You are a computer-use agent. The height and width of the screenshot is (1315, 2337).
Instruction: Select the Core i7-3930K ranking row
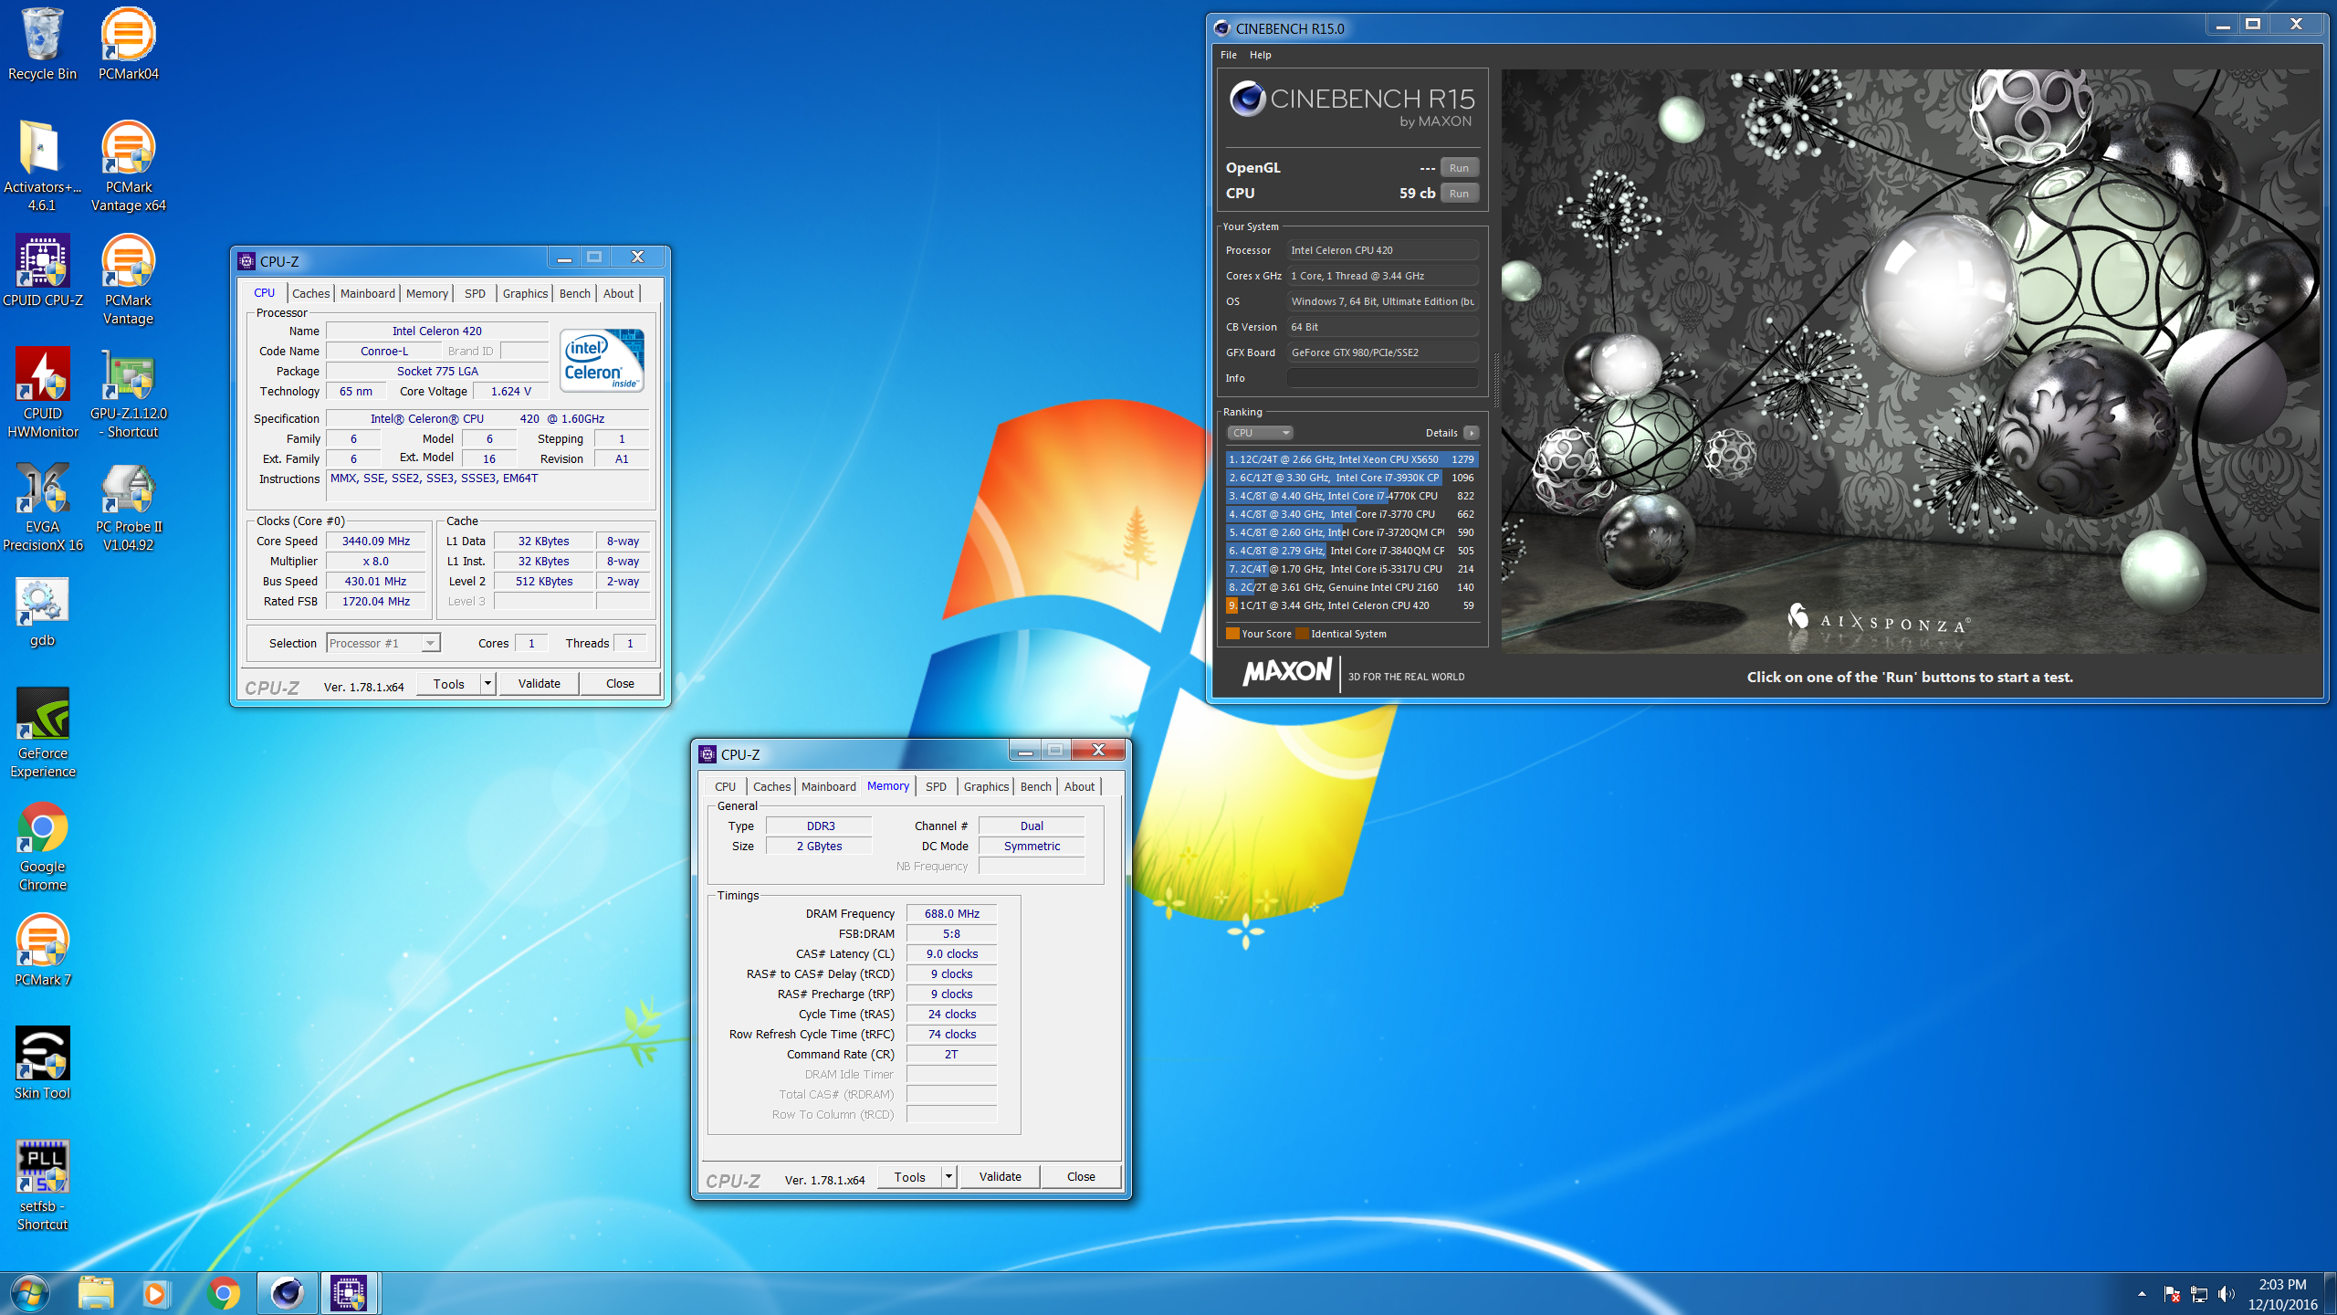click(1351, 478)
